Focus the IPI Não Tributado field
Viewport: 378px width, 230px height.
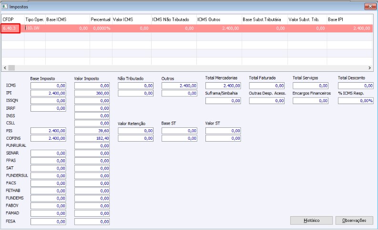coord(135,93)
